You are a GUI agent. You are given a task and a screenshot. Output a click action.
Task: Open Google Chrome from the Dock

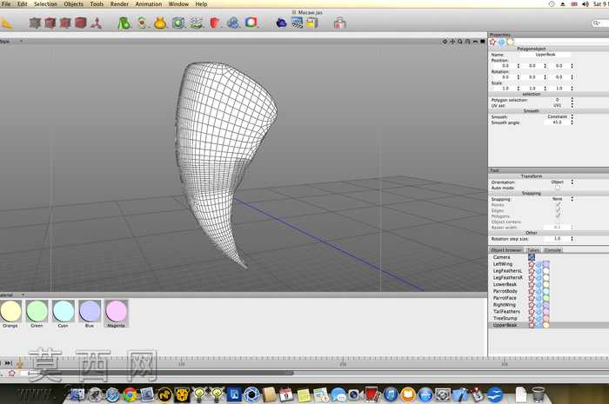[130, 394]
